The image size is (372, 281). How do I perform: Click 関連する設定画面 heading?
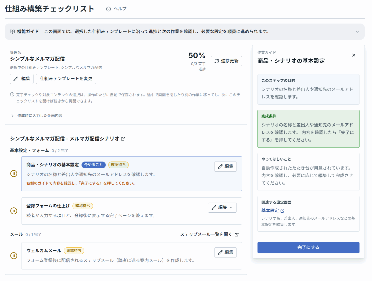[276, 202]
